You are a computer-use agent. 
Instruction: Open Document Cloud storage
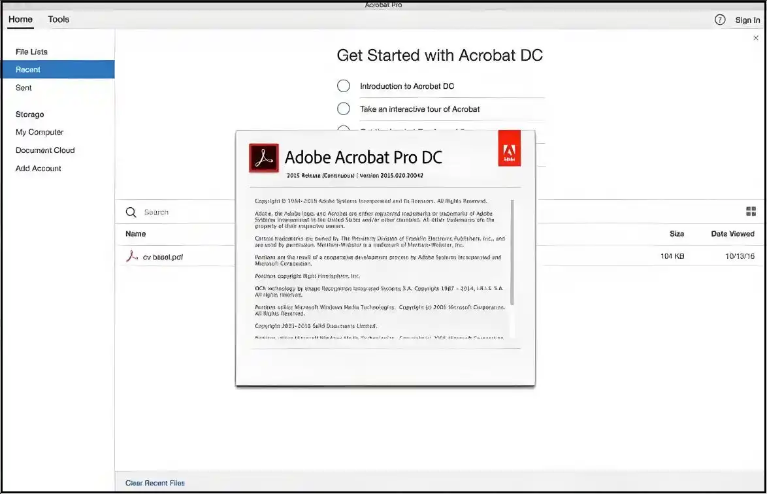click(x=45, y=150)
